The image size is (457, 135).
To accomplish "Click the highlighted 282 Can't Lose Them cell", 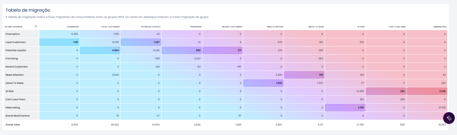I will tap(386, 91).
